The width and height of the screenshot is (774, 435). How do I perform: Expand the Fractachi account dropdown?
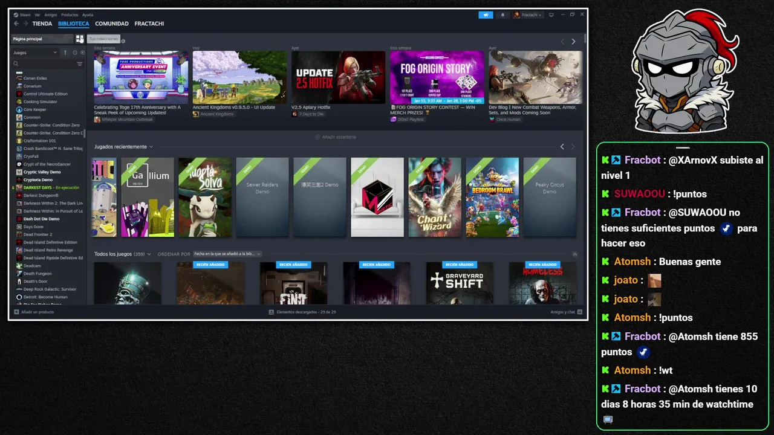(x=528, y=15)
